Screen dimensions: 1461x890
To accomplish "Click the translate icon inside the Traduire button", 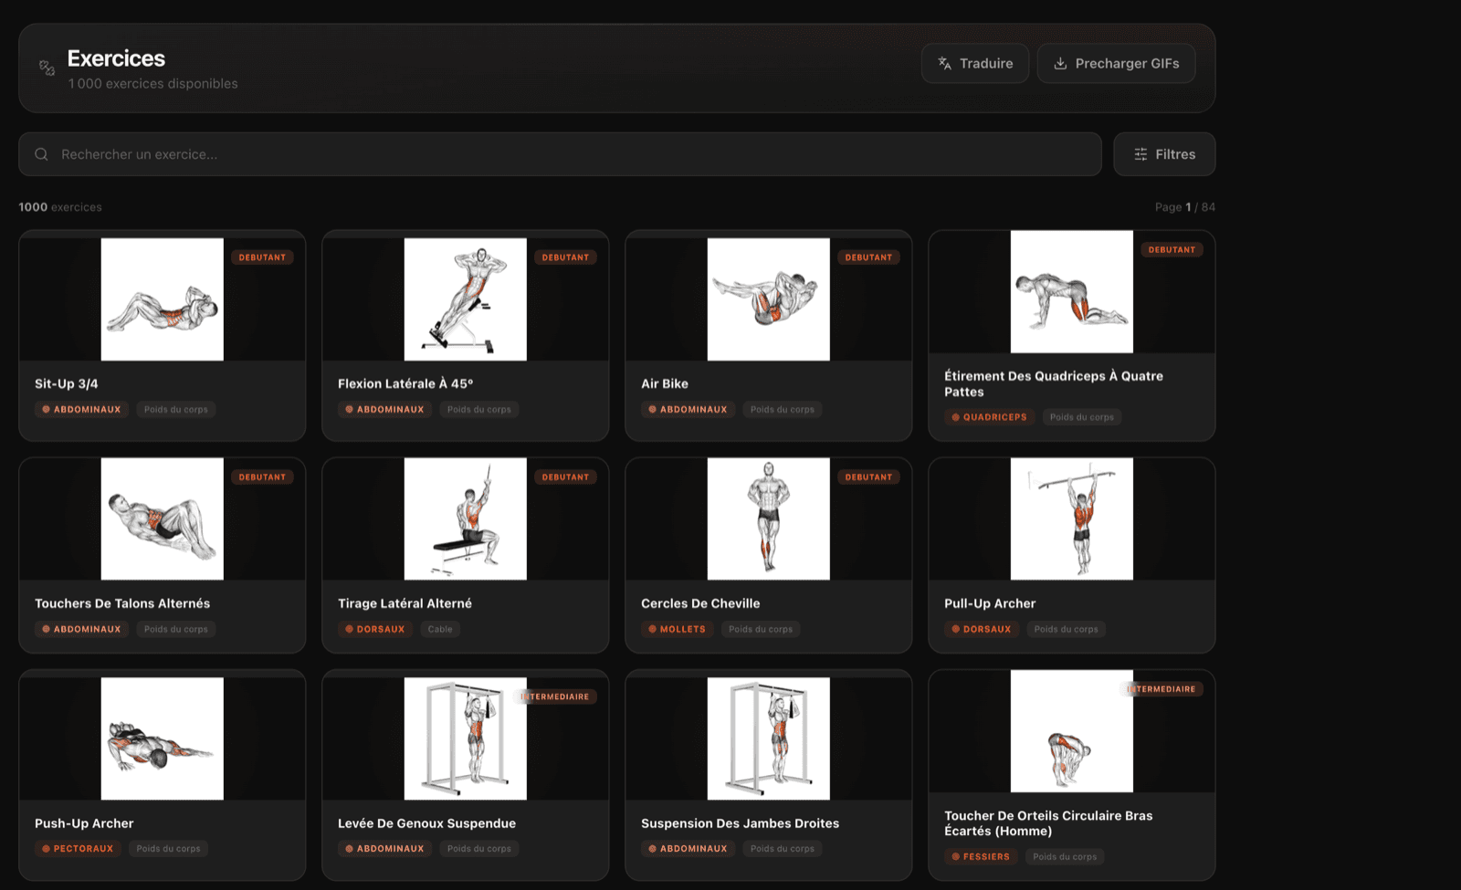I will 943,63.
